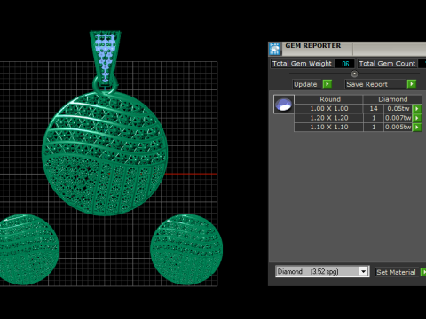Click the Total Gem Weight value .06
426x319 pixels.
tap(344, 64)
